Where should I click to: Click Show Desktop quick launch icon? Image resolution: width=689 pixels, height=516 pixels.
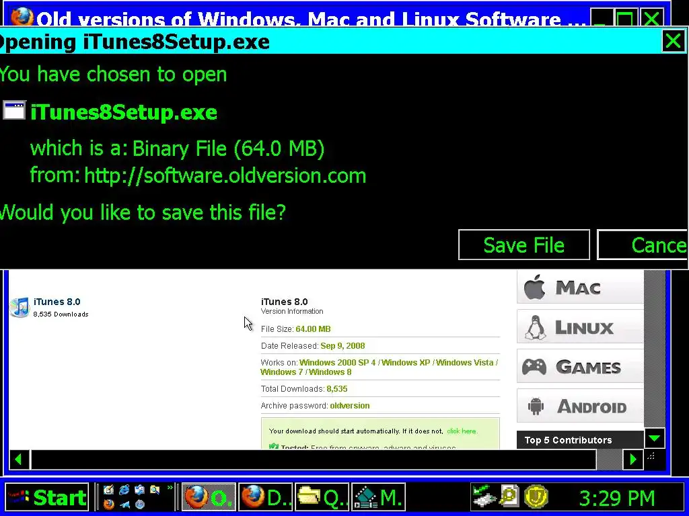point(108,490)
